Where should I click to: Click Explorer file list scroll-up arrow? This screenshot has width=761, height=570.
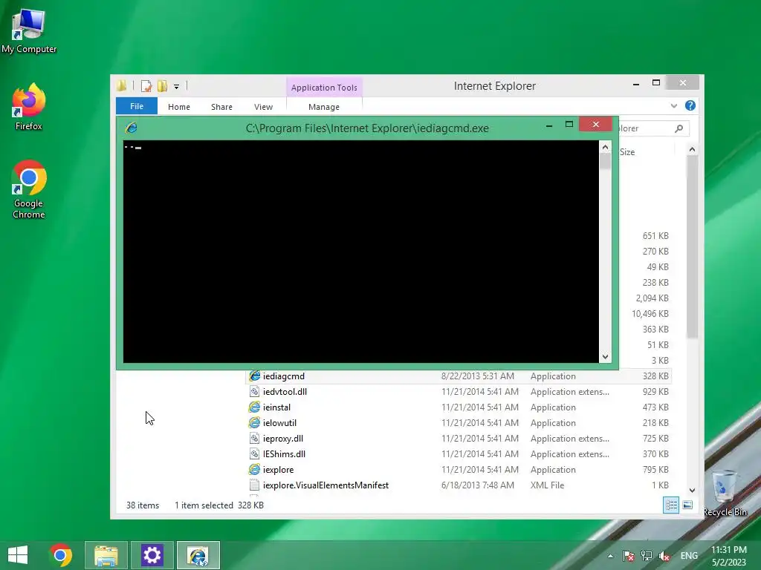pos(692,150)
